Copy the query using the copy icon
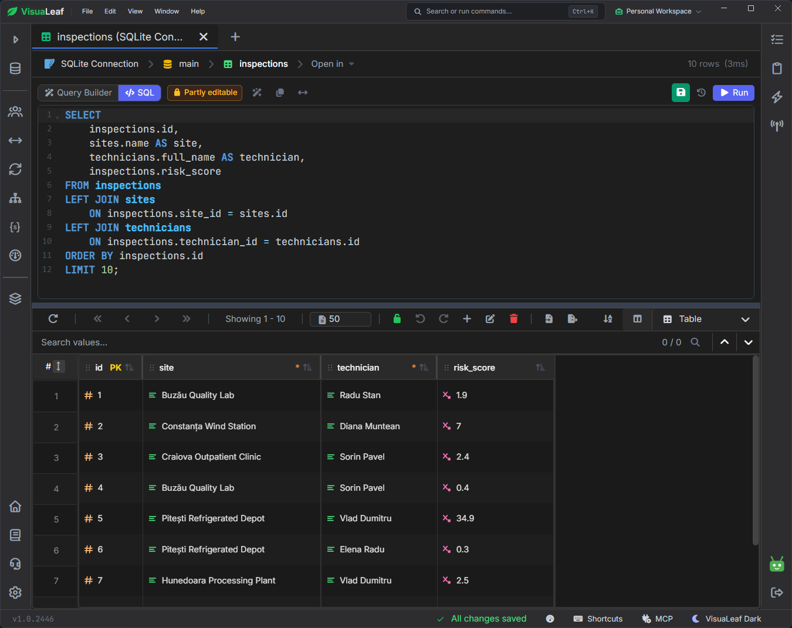Screen dimensions: 792x628 [x=280, y=93]
